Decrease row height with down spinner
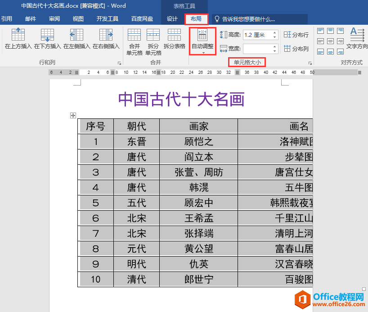Viewport: 368px width, 312px height. (274, 37)
